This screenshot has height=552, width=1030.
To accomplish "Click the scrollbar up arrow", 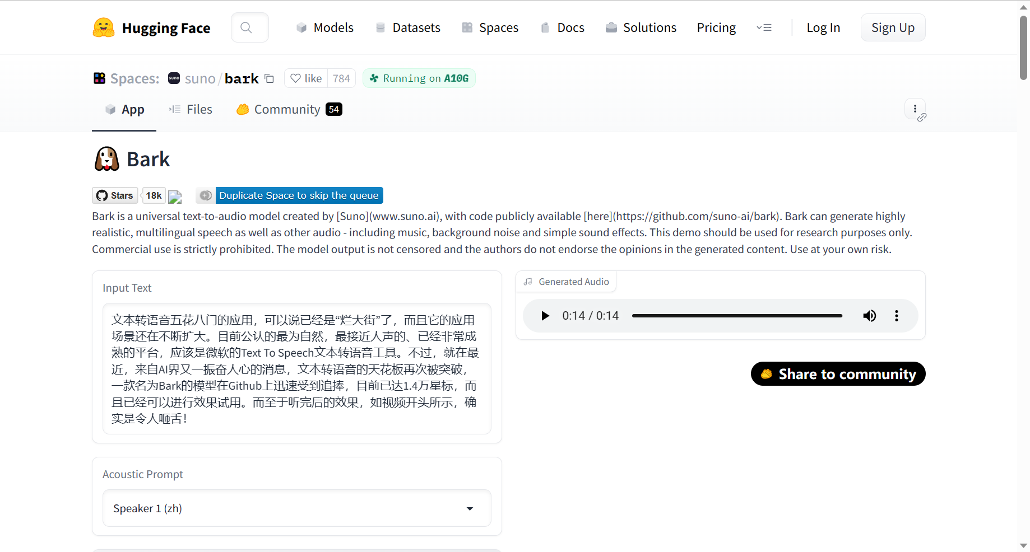I will point(1023,6).
